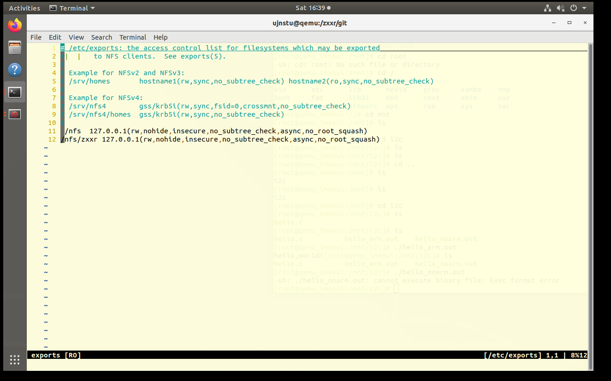Click the terminal vertical scrollbar
The height and width of the screenshot is (381, 611).
pyautogui.click(x=591, y=207)
